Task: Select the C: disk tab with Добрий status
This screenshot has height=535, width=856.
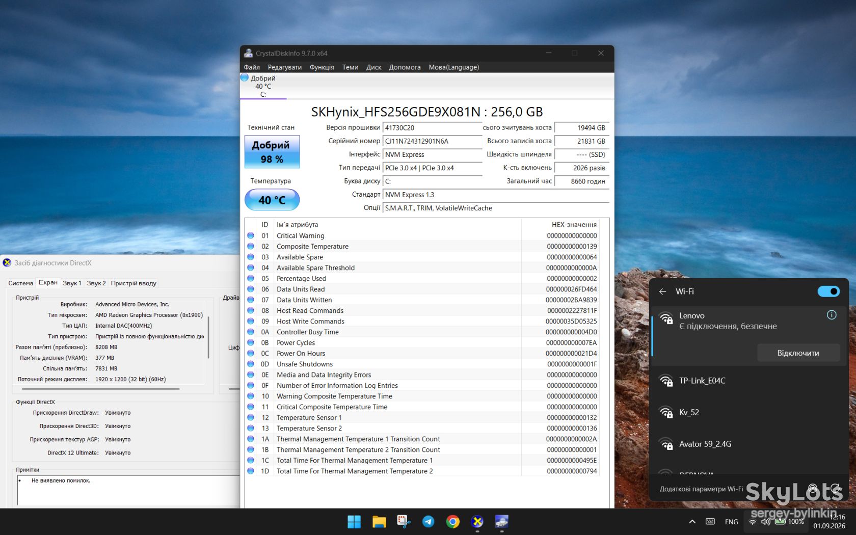Action: 263,86
